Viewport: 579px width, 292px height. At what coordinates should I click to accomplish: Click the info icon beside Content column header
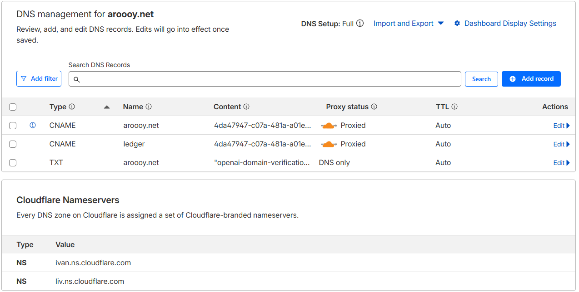click(246, 107)
